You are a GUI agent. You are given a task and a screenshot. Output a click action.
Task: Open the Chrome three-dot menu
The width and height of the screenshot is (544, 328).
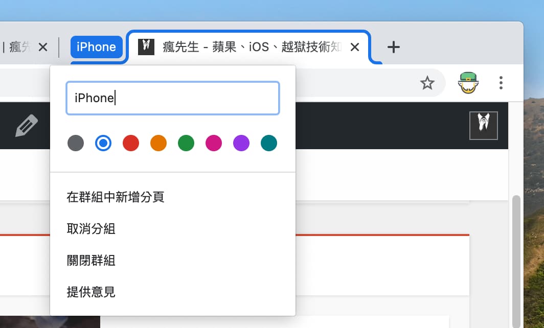click(x=501, y=83)
